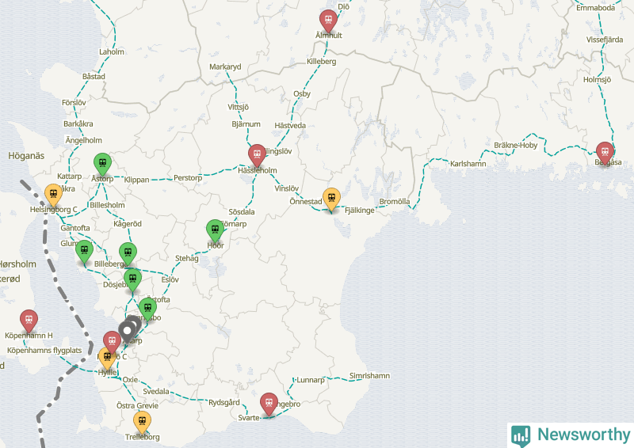Click the Holmsjö station label
Image resolution: width=634 pixels, height=448 pixels.
coord(597,80)
